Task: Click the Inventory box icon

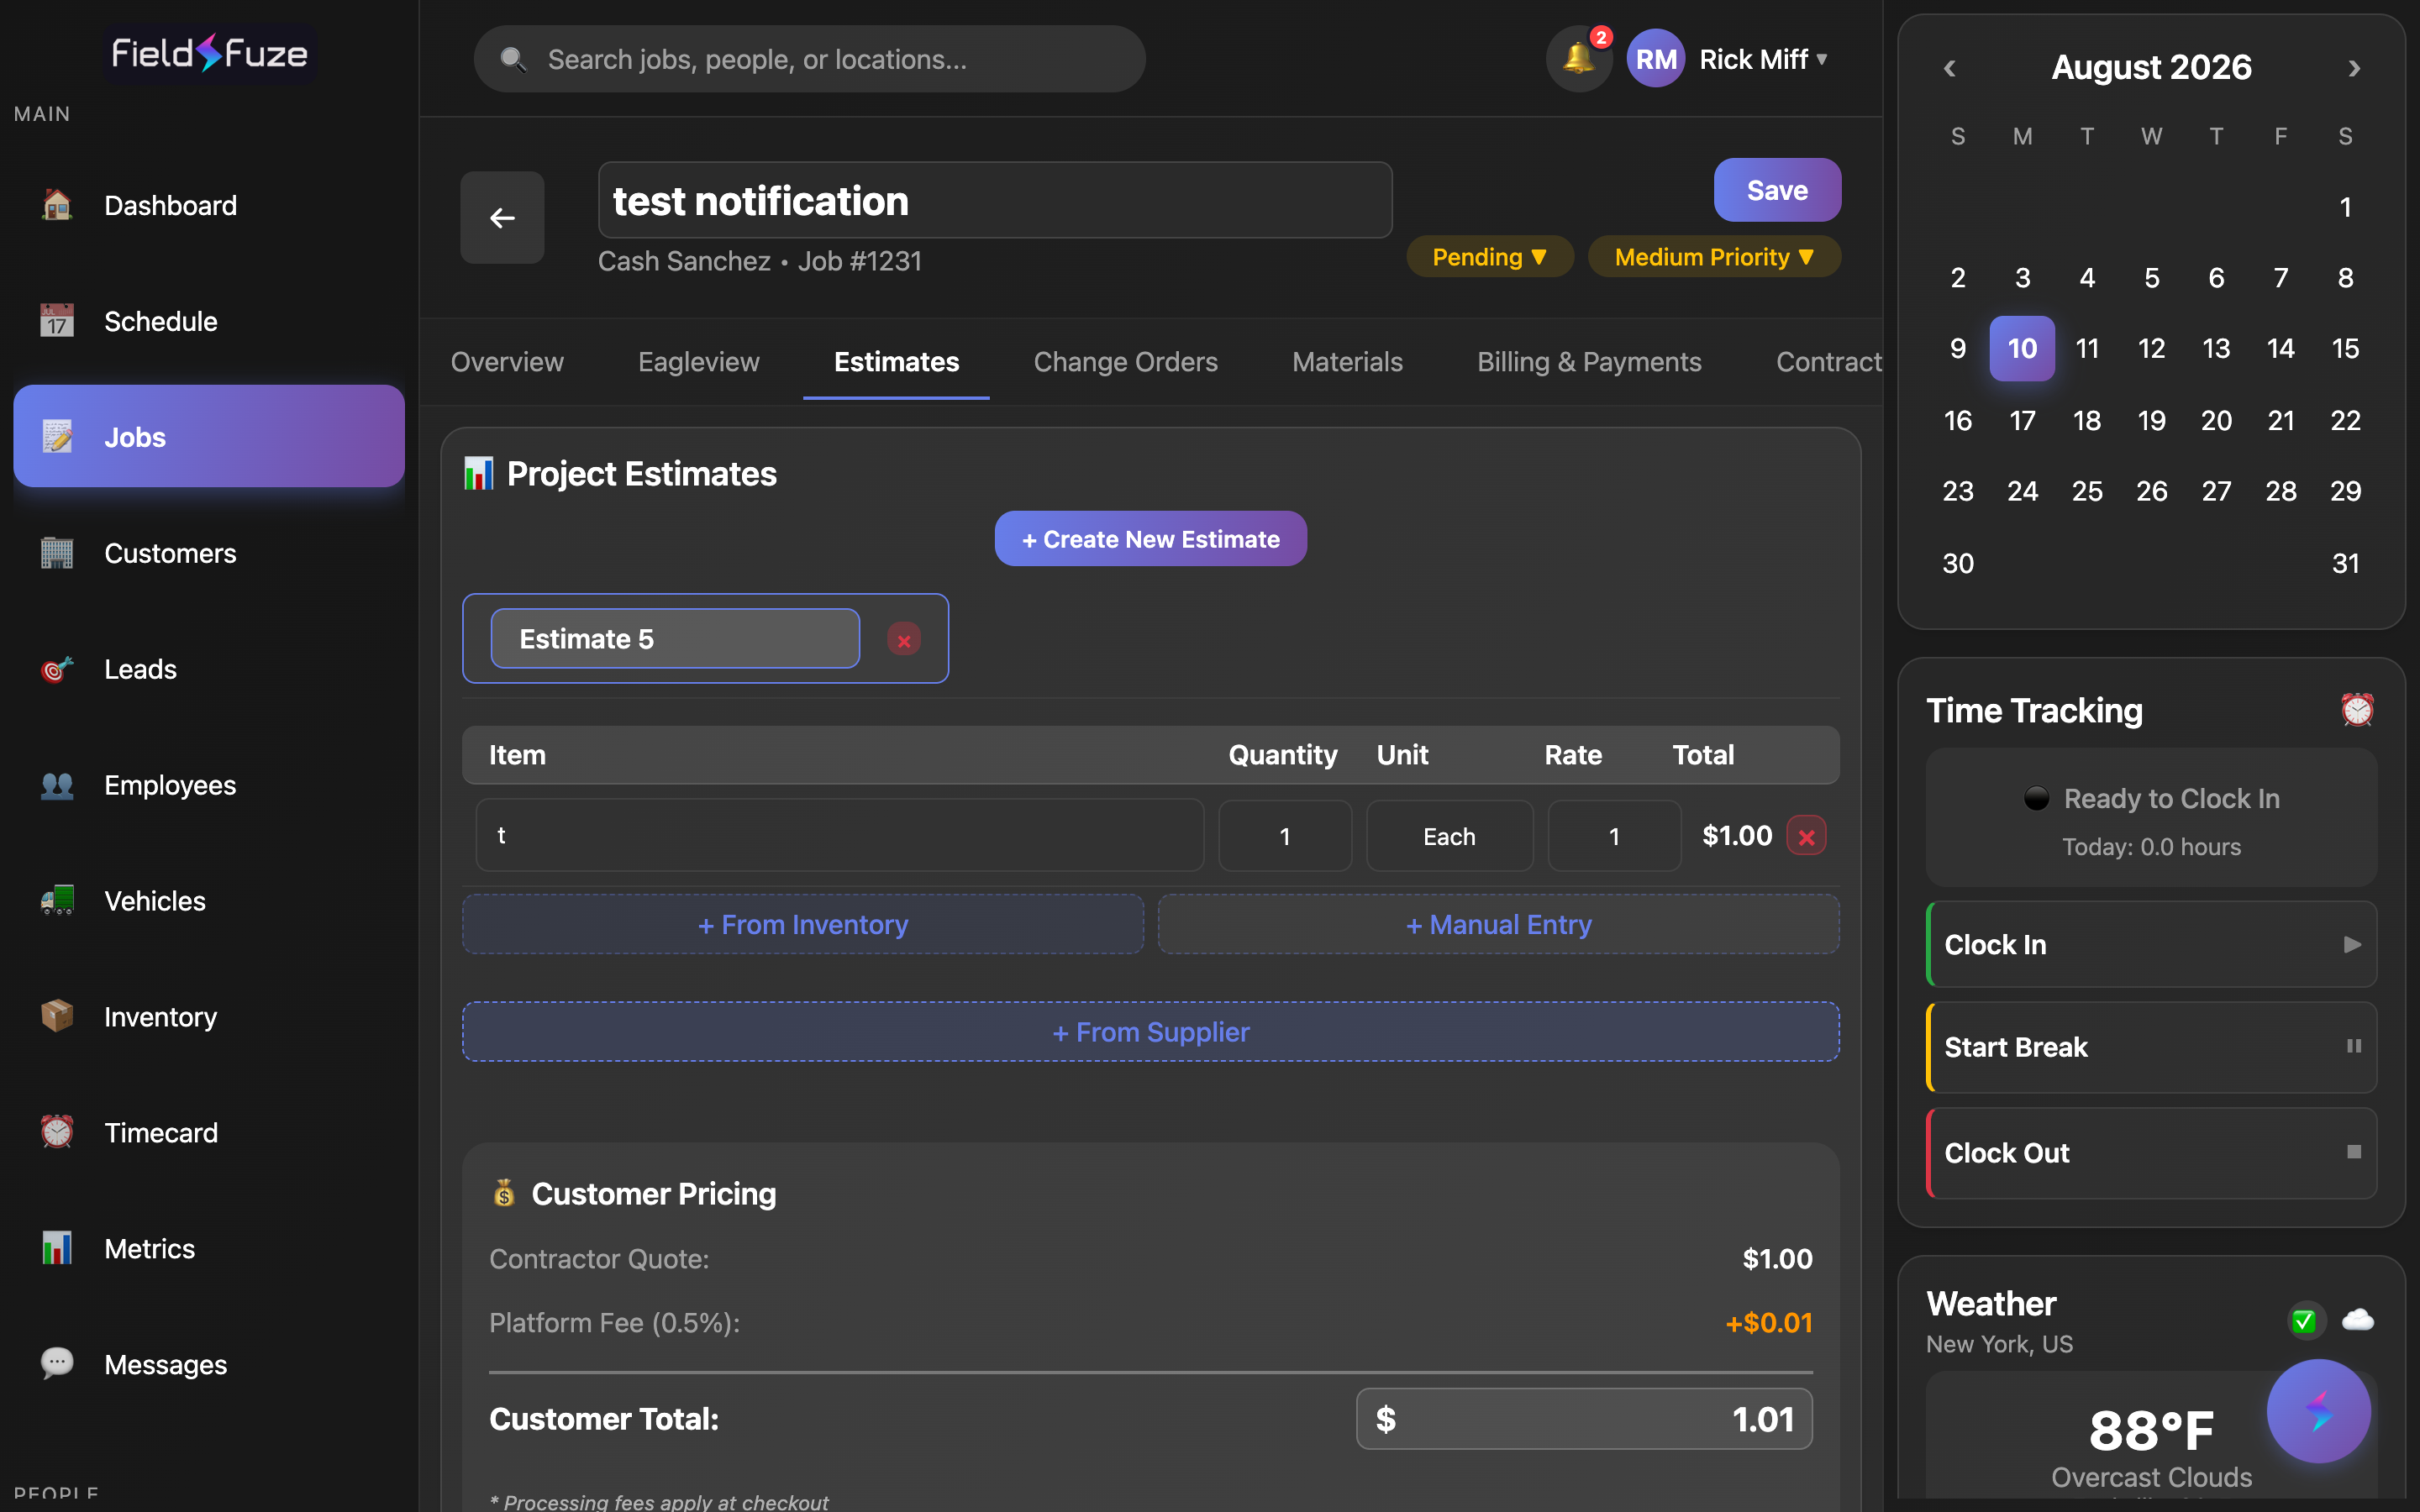Action: click(x=57, y=1017)
